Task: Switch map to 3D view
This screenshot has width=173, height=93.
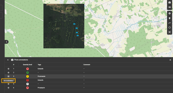Action: point(170,7)
